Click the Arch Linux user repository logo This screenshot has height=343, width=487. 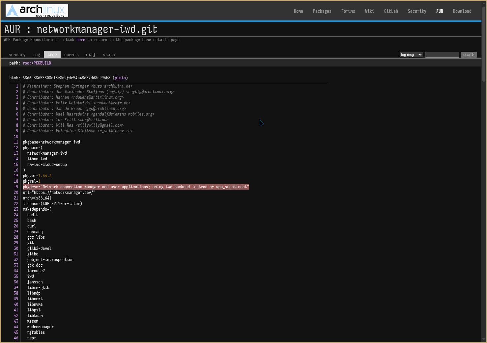click(x=37, y=11)
